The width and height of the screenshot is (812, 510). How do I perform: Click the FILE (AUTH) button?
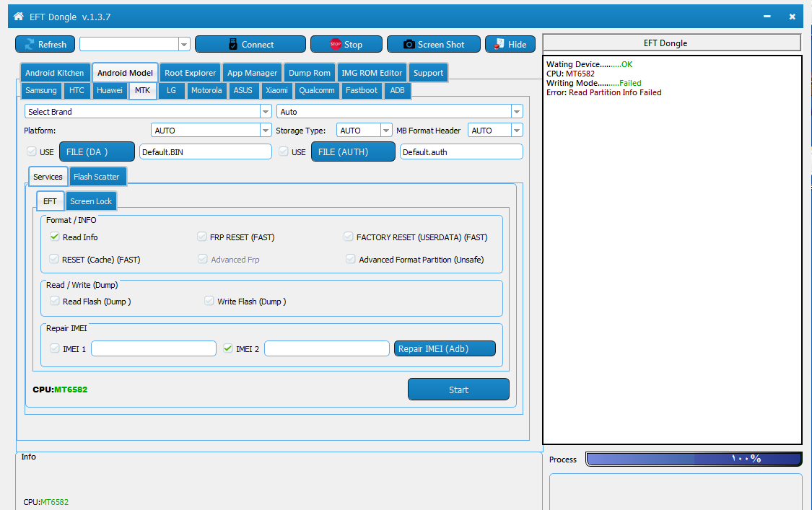[353, 151]
